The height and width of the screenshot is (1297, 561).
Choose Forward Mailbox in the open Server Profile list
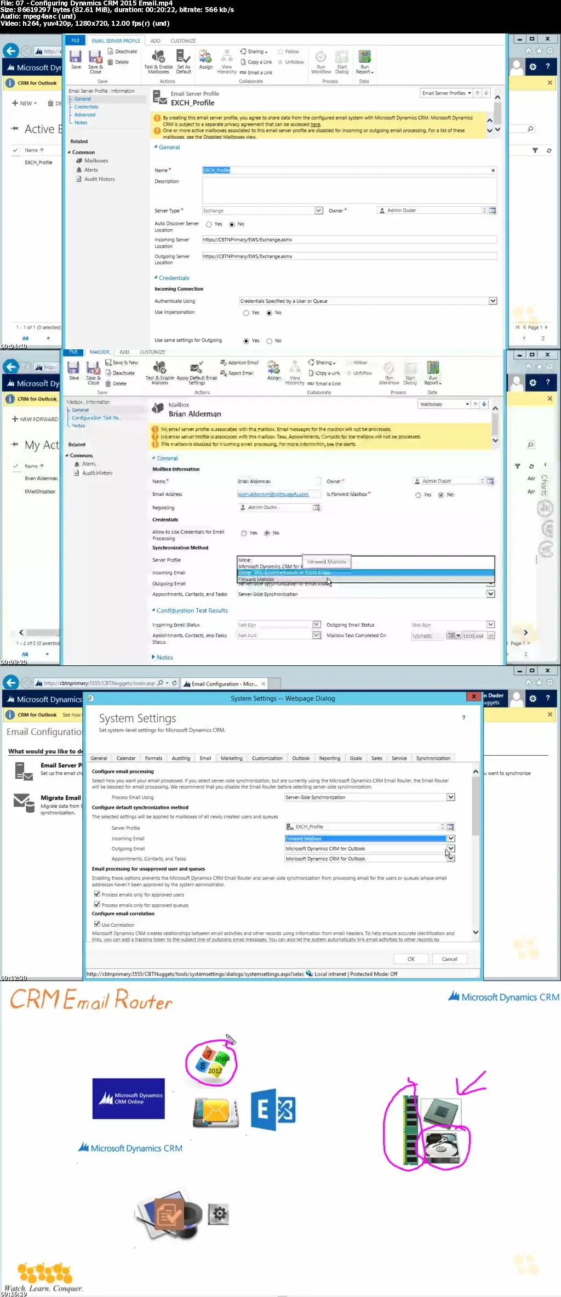click(365, 579)
